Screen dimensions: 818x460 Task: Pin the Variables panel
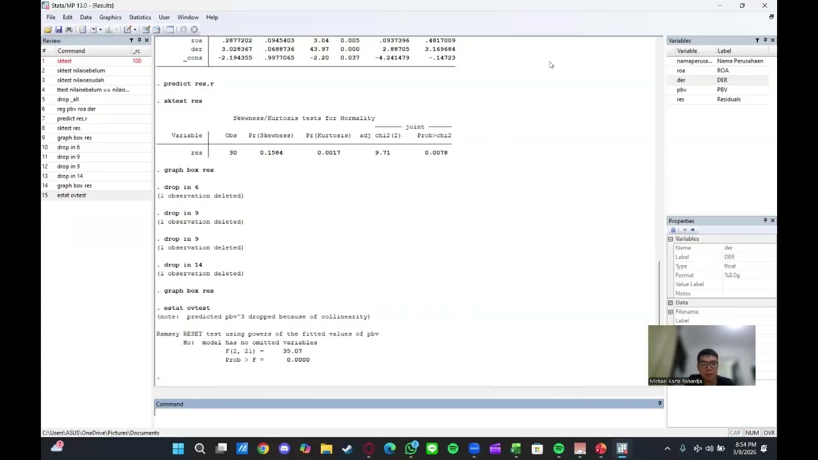point(765,40)
